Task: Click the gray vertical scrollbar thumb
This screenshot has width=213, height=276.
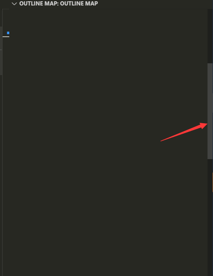Action: click(210, 111)
